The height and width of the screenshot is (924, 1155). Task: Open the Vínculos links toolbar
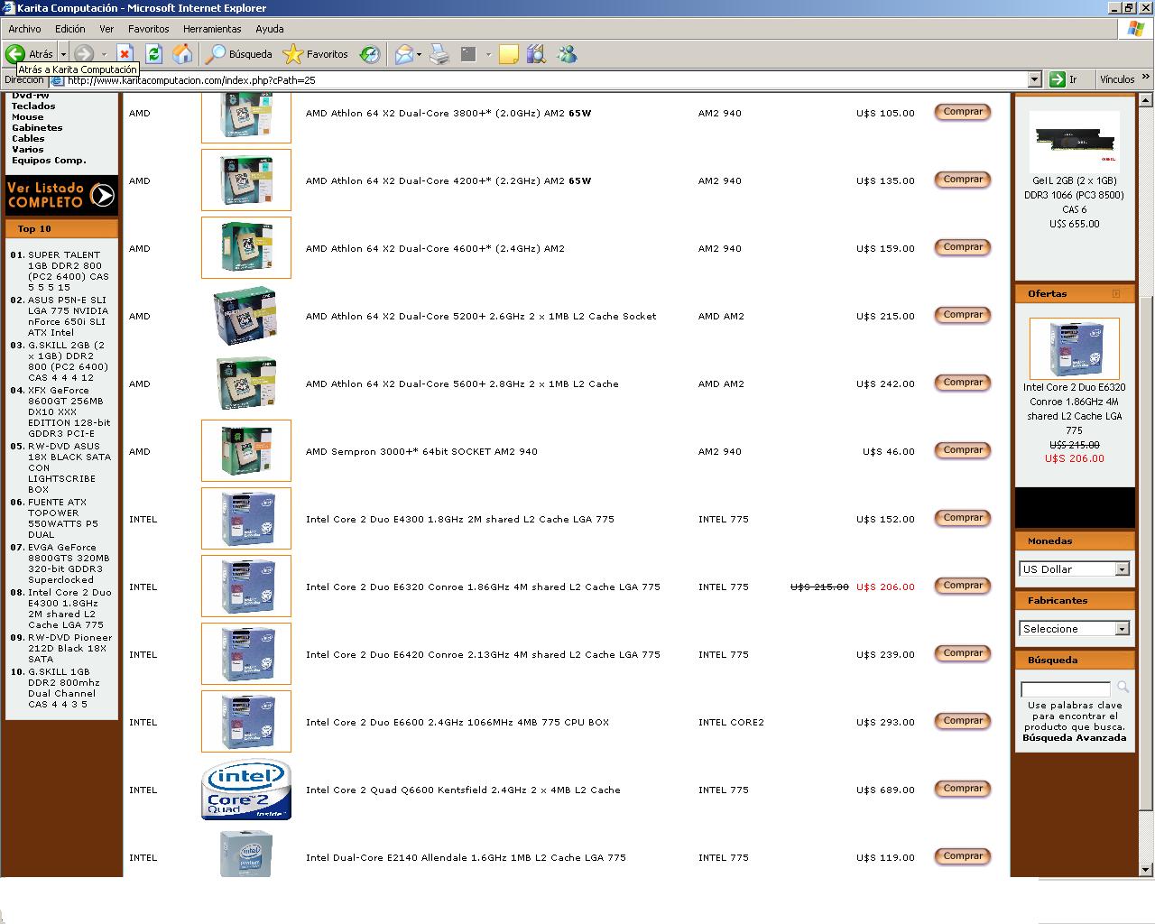point(1117,79)
